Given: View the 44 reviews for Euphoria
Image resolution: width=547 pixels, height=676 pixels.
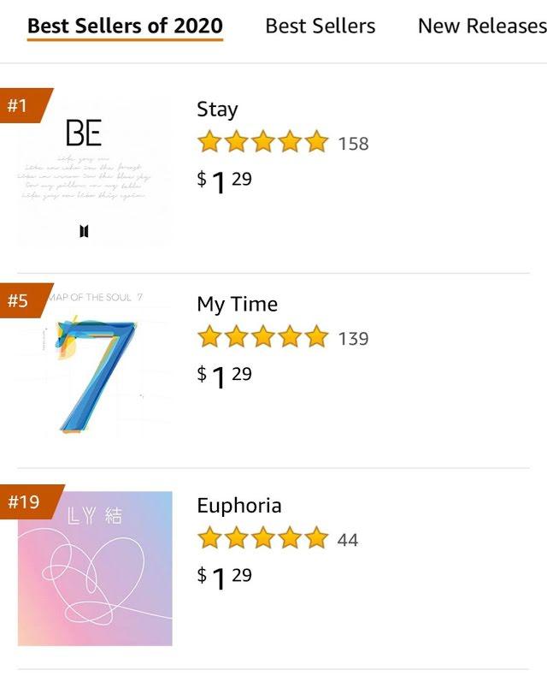Looking at the screenshot, I should pyautogui.click(x=348, y=540).
